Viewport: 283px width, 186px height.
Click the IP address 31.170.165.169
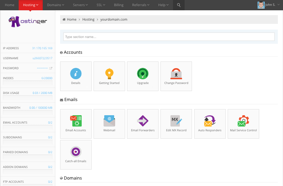coord(42,48)
